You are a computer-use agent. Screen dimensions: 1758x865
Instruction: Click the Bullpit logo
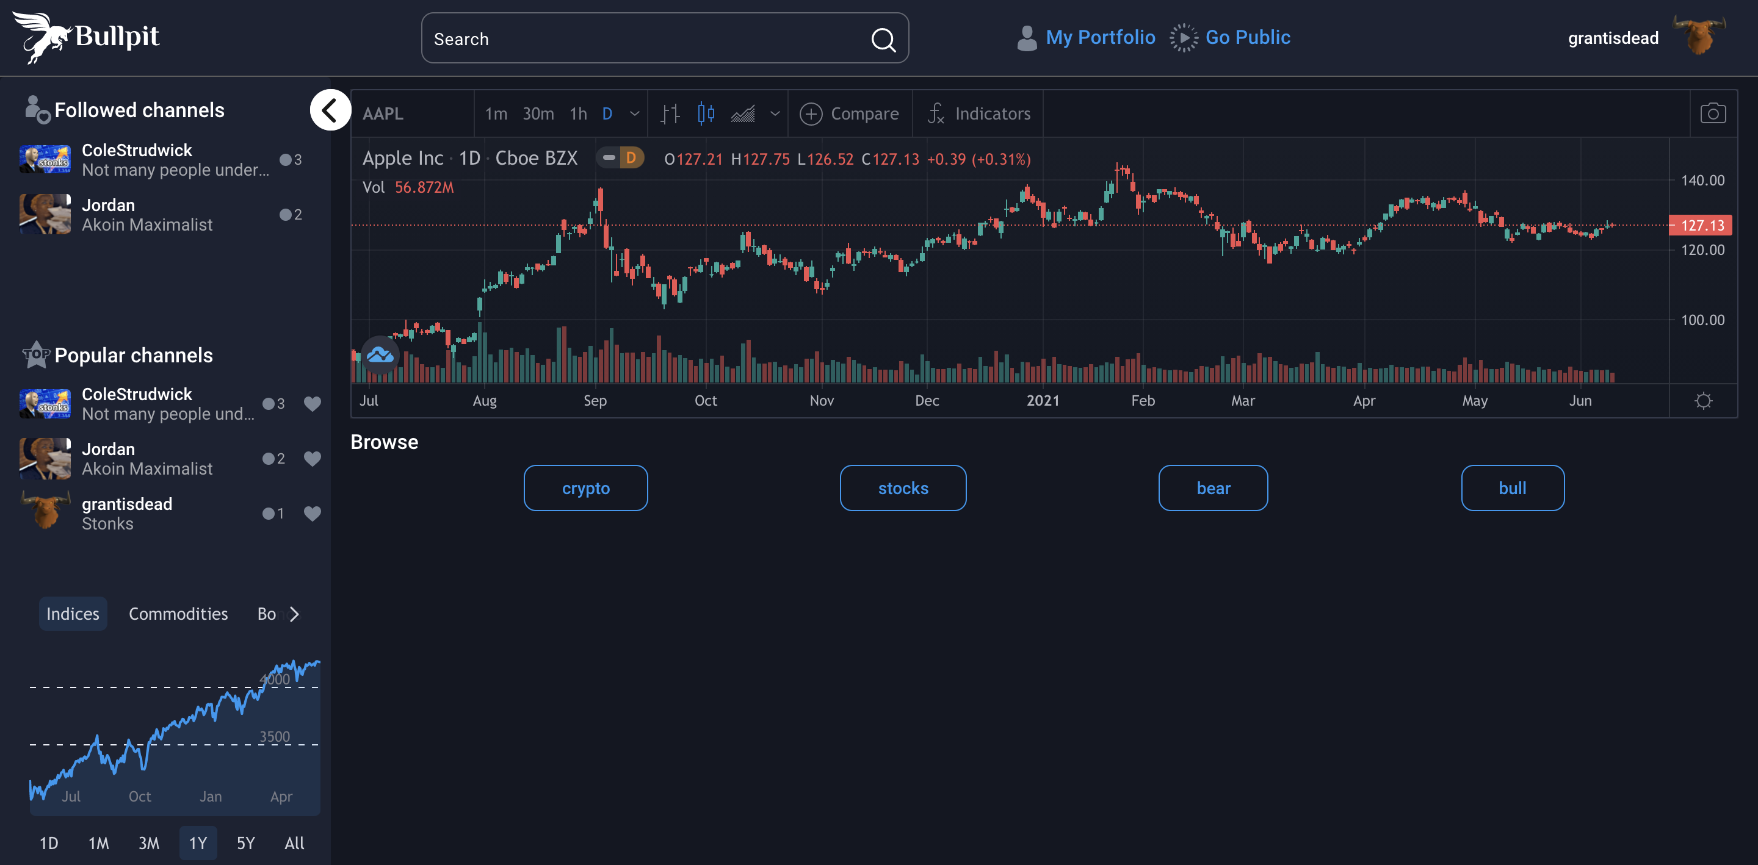click(x=86, y=38)
